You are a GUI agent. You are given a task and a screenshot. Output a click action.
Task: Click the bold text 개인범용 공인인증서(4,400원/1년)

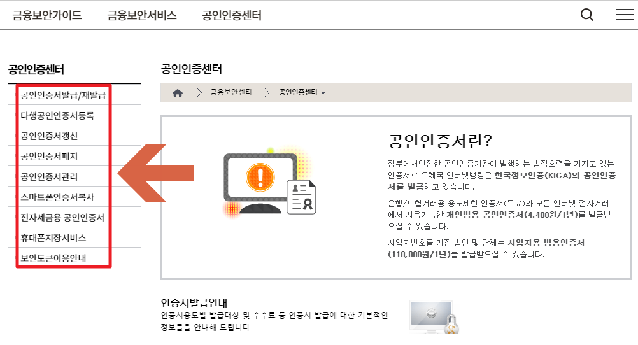(513, 215)
